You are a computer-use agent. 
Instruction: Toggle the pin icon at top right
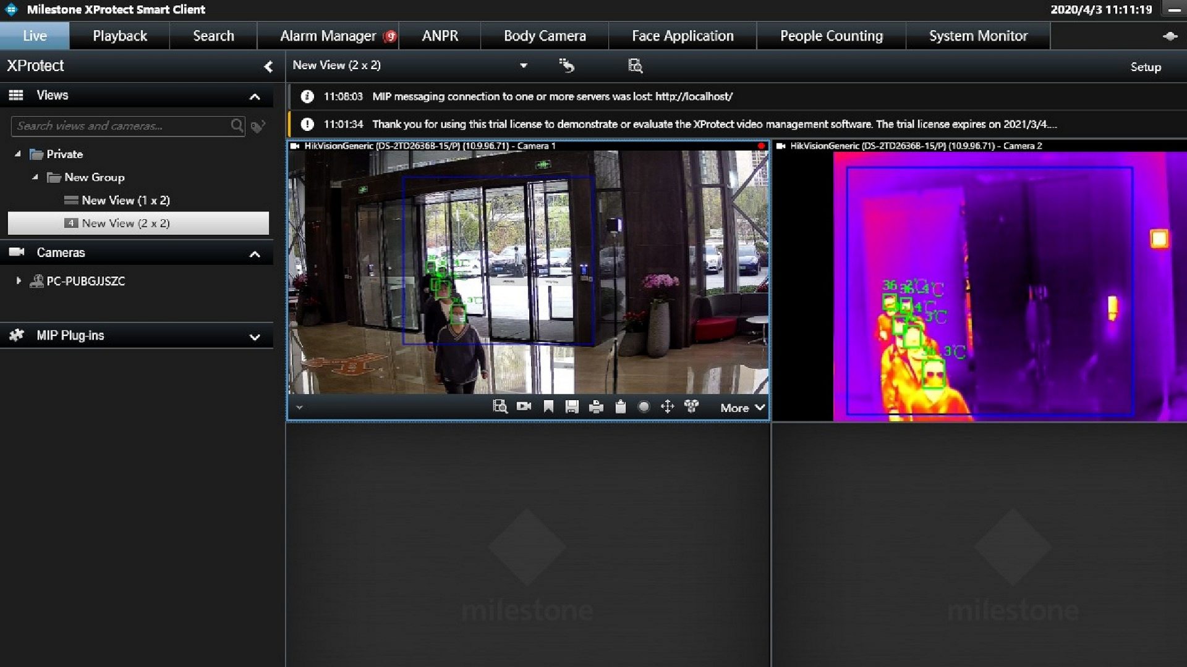click(x=1170, y=36)
